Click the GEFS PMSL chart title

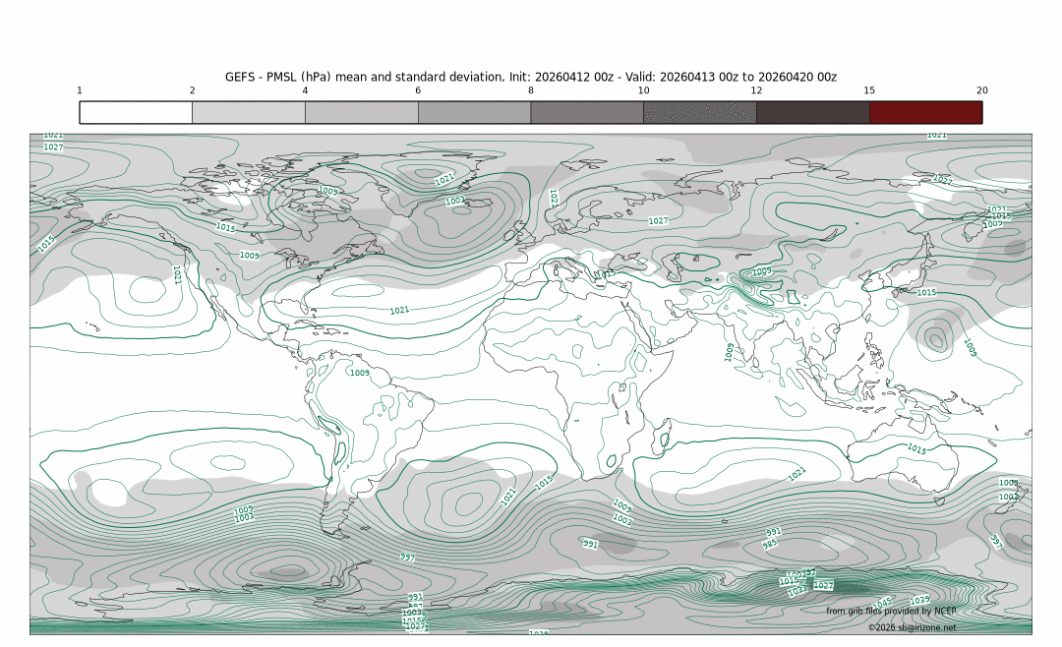[531, 77]
